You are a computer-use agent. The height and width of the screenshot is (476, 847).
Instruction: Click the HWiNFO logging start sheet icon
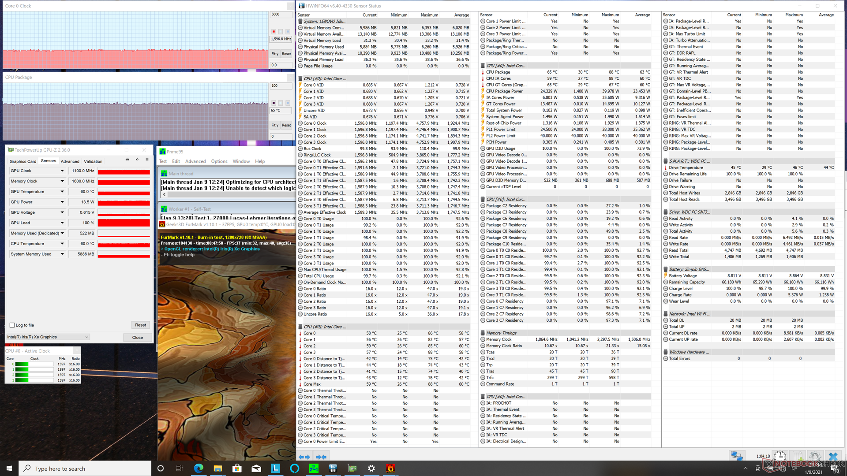798,456
